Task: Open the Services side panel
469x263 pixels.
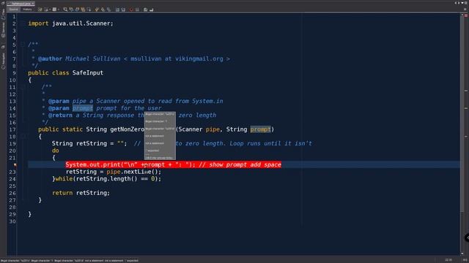Action: click(x=3, y=30)
